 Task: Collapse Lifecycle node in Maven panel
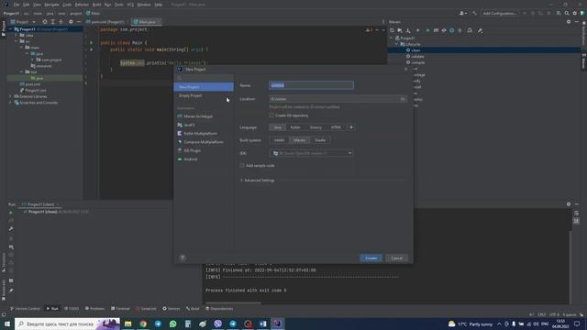[396, 44]
